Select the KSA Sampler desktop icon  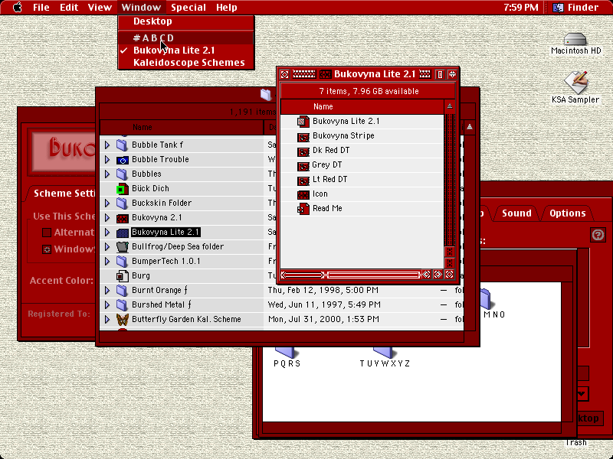click(575, 83)
